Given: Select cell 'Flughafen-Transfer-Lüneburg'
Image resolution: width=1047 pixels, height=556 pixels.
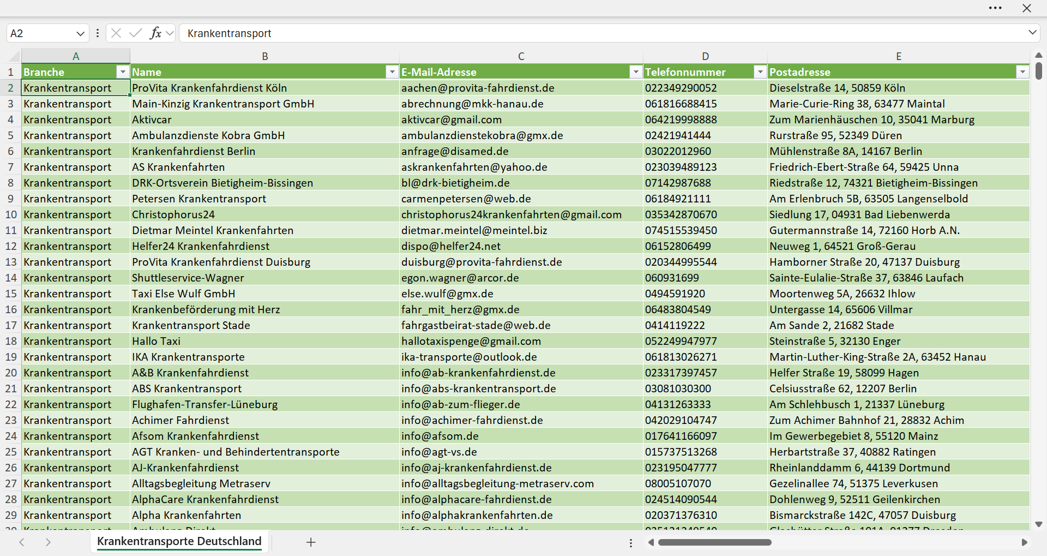Looking at the screenshot, I should pos(265,404).
